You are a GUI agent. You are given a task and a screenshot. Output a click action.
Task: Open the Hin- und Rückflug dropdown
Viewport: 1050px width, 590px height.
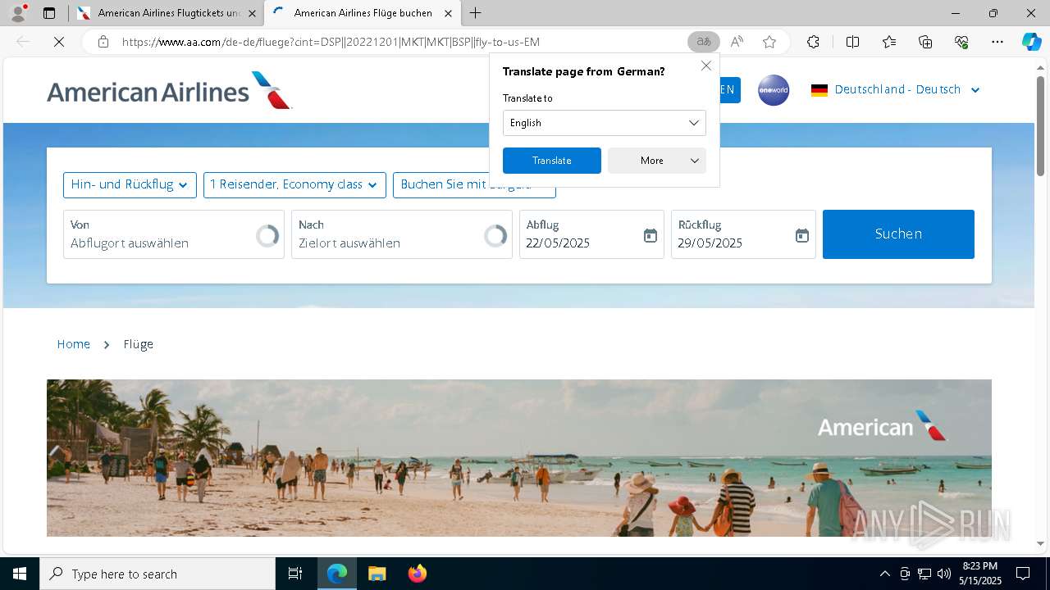point(130,185)
